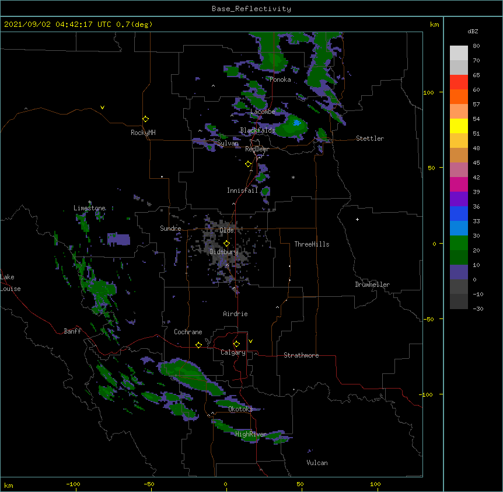Image resolution: width=503 pixels, height=492 pixels.
Task: Click the Vulcan town label
Action: tap(317, 463)
